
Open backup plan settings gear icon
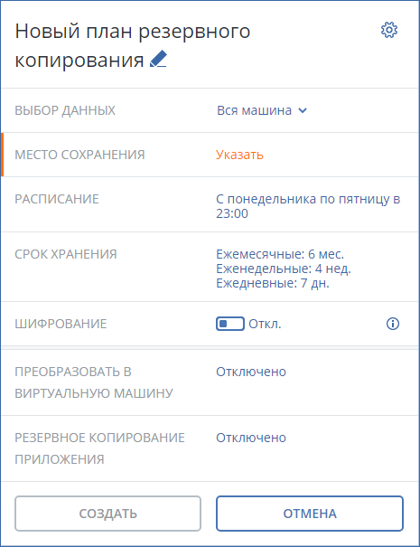point(389,31)
